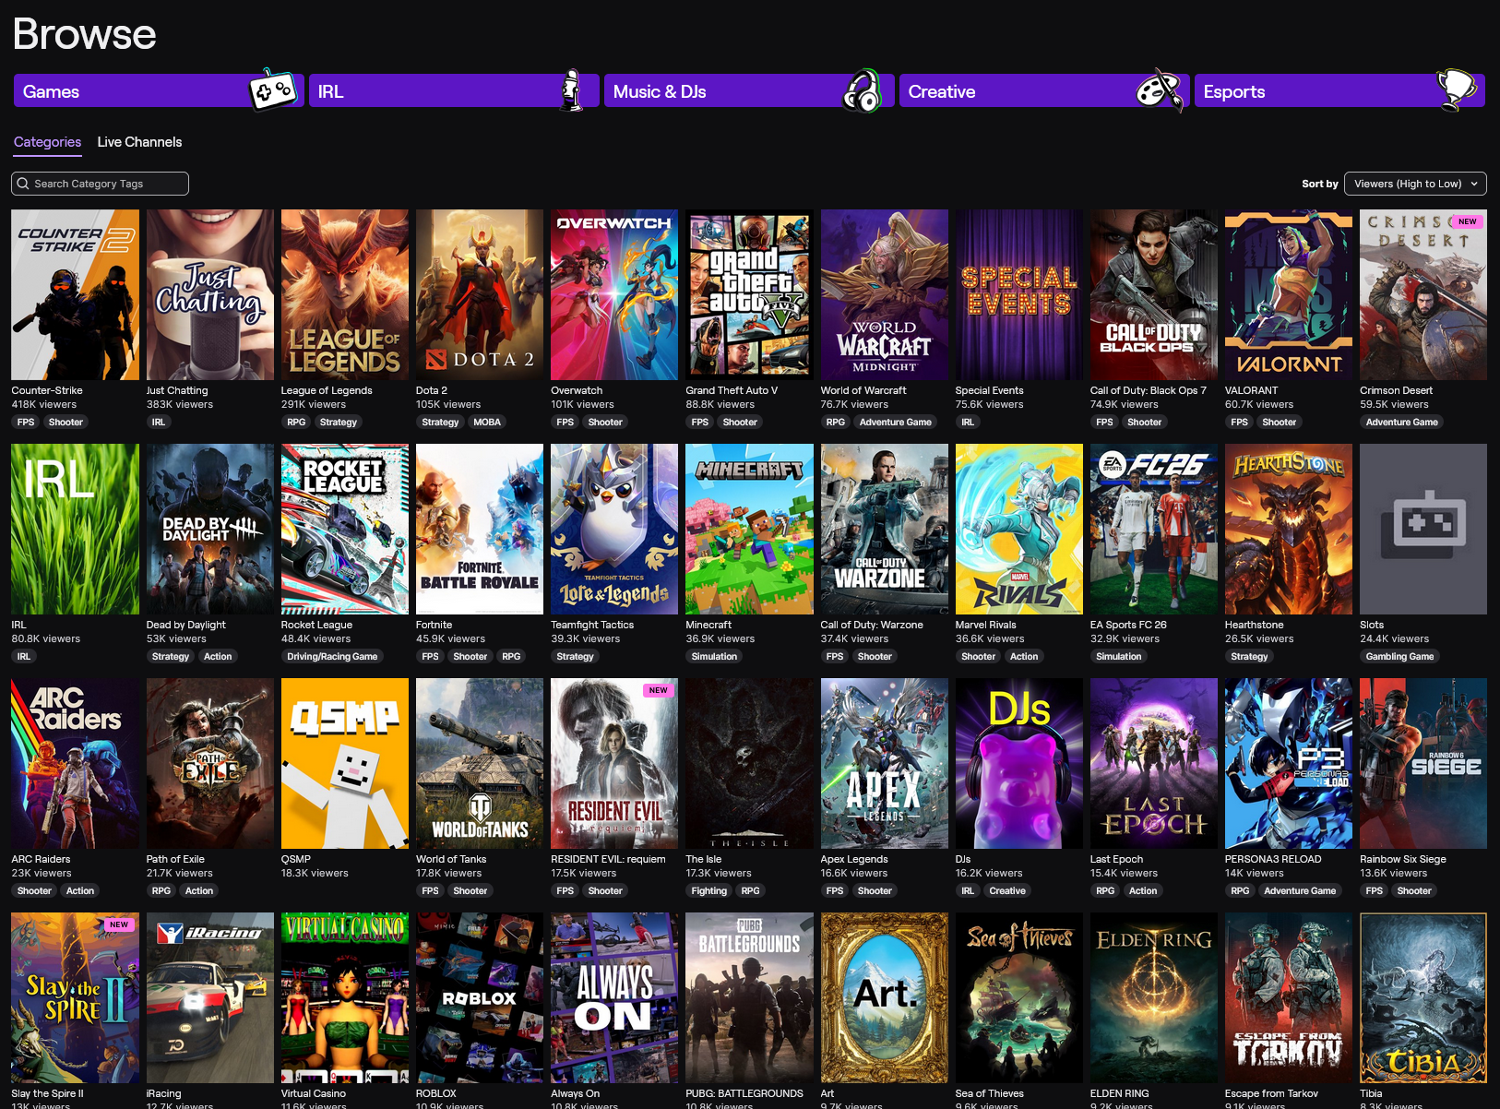Click the trophy icon on Esports banner

tap(1457, 89)
